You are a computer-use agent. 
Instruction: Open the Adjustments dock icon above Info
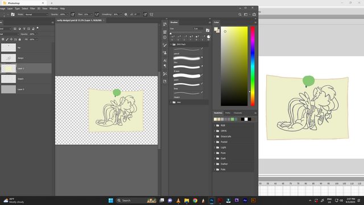165,32
